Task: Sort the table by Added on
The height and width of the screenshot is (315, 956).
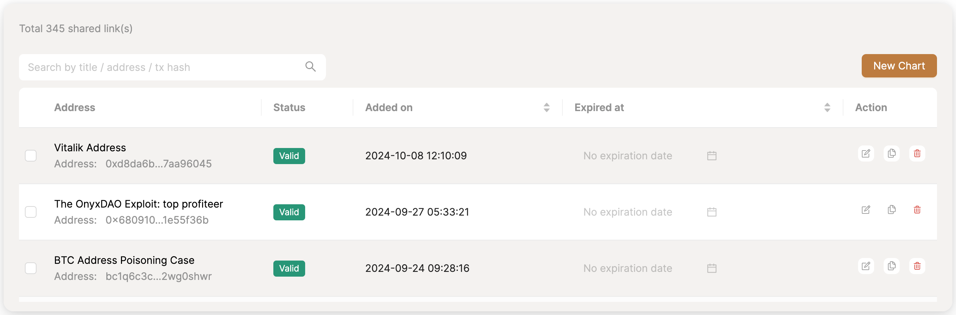Action: pyautogui.click(x=546, y=107)
